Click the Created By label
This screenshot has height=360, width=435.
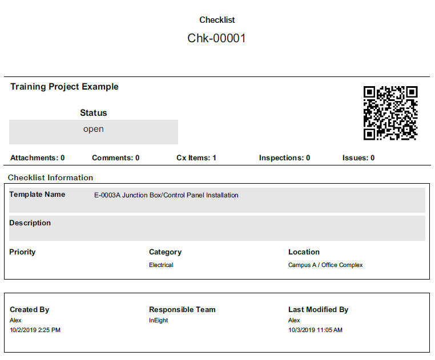tap(30, 310)
